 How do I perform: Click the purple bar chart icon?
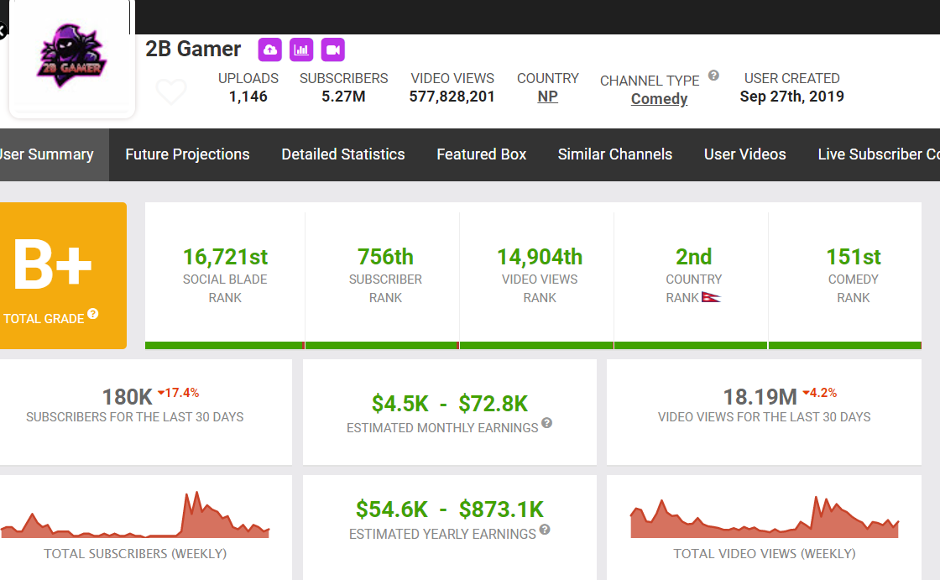301,50
